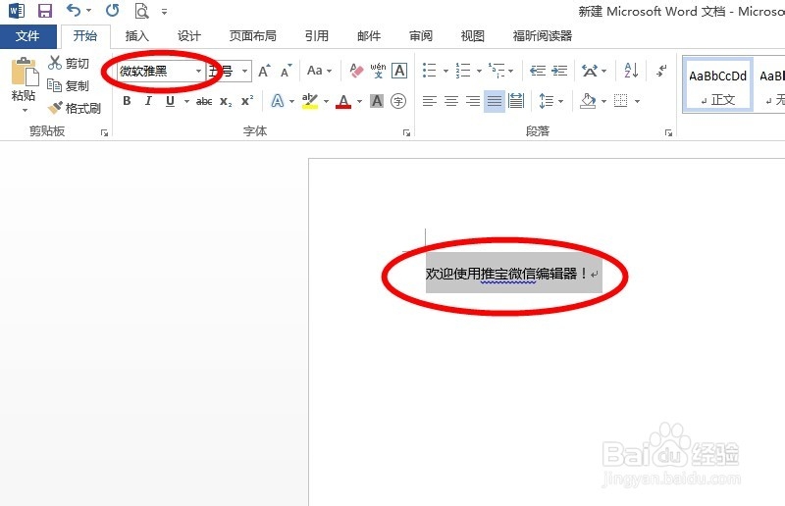Select the 正文 (Normal) style thumbnail

tap(717, 84)
